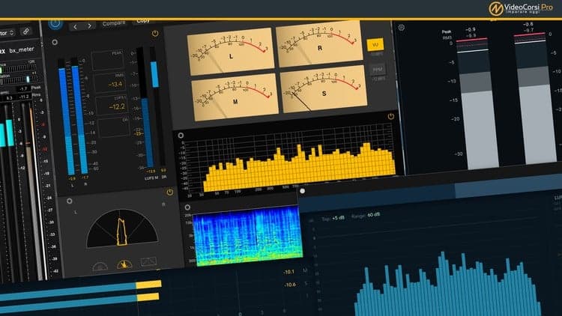The height and width of the screenshot is (316, 562).
Task: Toggle the level meter section power icon
Action: (x=155, y=33)
